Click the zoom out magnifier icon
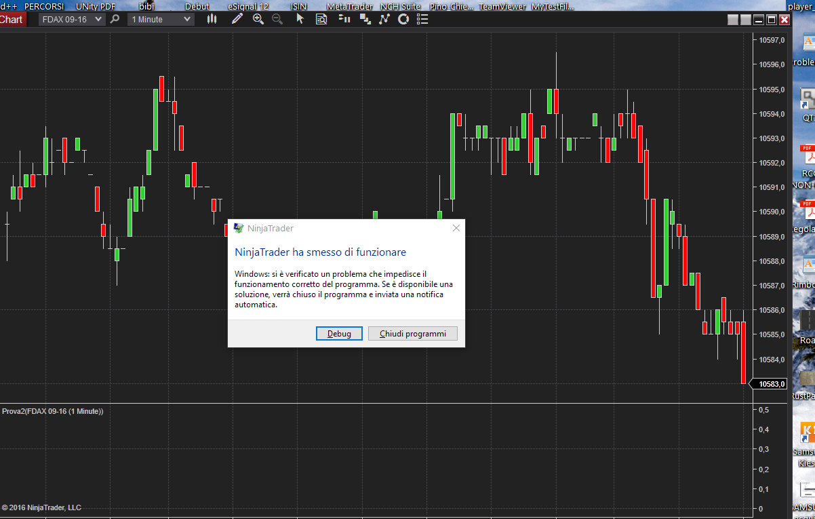Viewport: 815px width, 519px height. tap(277, 19)
